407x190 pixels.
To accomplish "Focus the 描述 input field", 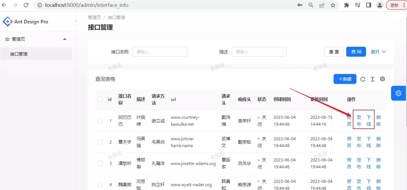I will point(259,52).
